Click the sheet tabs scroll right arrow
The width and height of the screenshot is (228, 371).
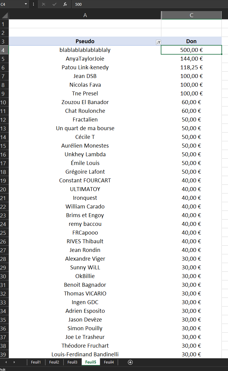[14, 362]
